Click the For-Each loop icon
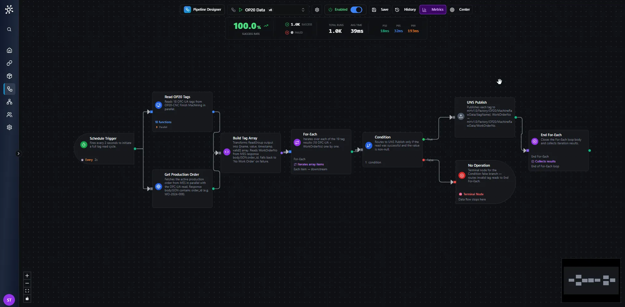The height and width of the screenshot is (307, 625). click(297, 142)
